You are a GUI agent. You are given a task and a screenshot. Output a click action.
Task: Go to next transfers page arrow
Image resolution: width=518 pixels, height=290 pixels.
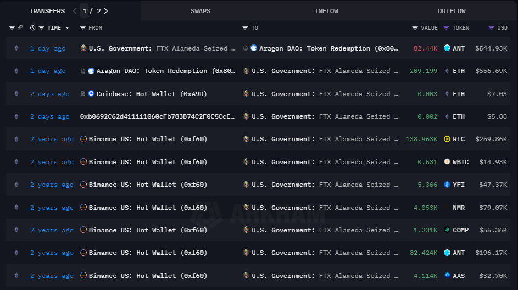(x=106, y=11)
